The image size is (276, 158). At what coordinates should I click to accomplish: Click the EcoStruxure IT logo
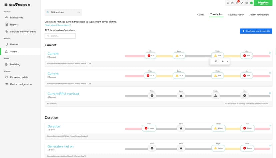click(x=20, y=5)
